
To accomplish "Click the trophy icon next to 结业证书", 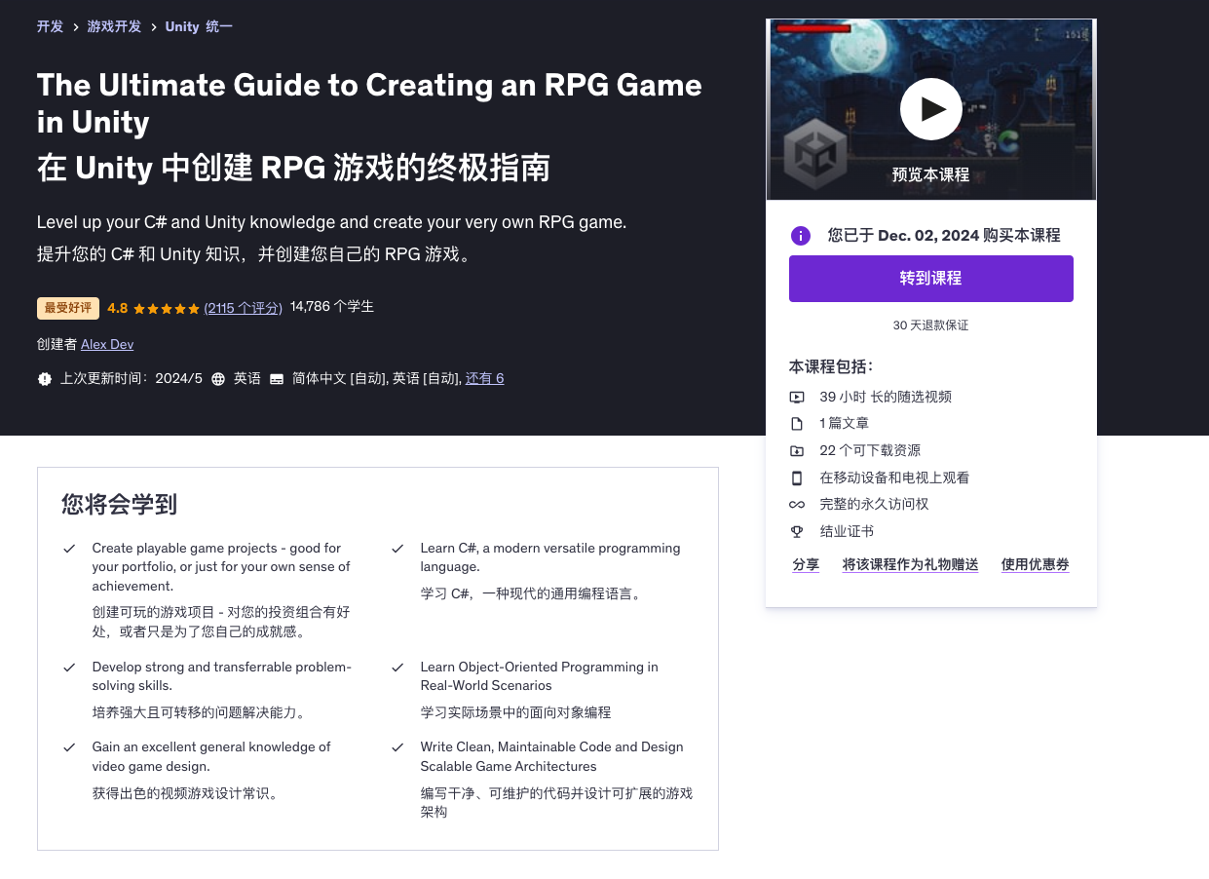I will [797, 531].
